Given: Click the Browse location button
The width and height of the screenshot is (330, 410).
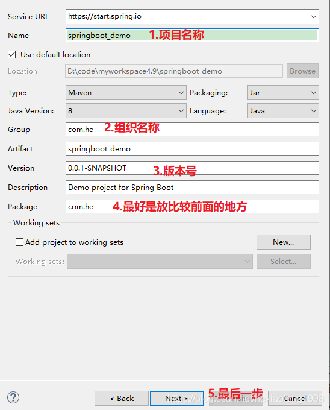Looking at the screenshot, I should tap(302, 71).
